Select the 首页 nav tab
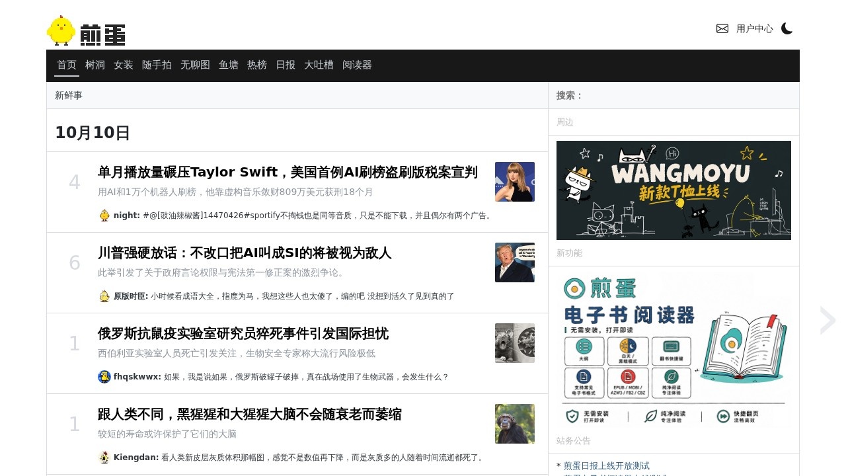This screenshot has height=476, width=846. [67, 65]
